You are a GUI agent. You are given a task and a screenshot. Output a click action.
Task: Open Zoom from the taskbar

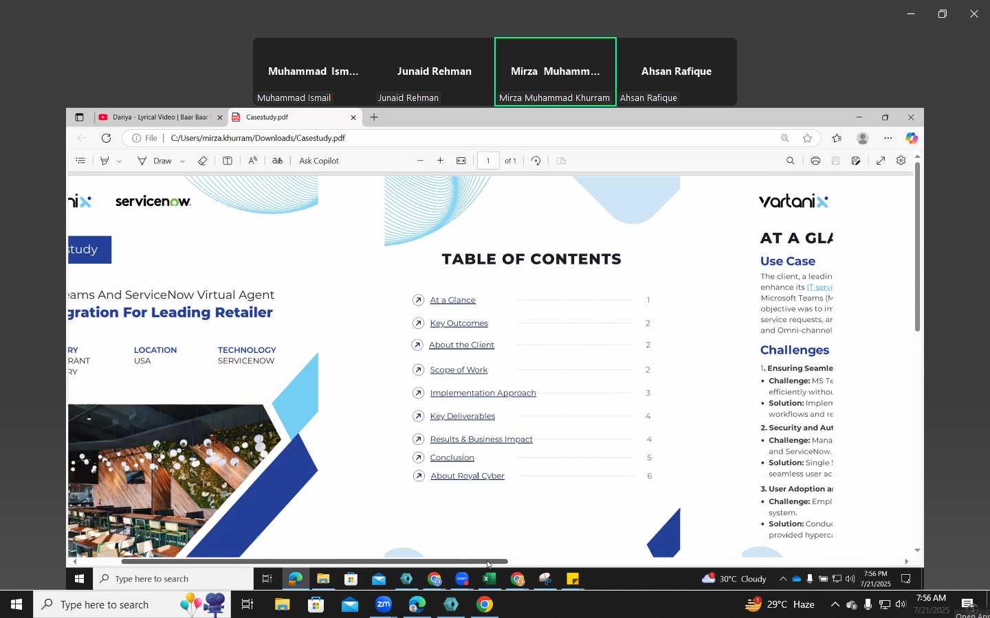point(384,605)
